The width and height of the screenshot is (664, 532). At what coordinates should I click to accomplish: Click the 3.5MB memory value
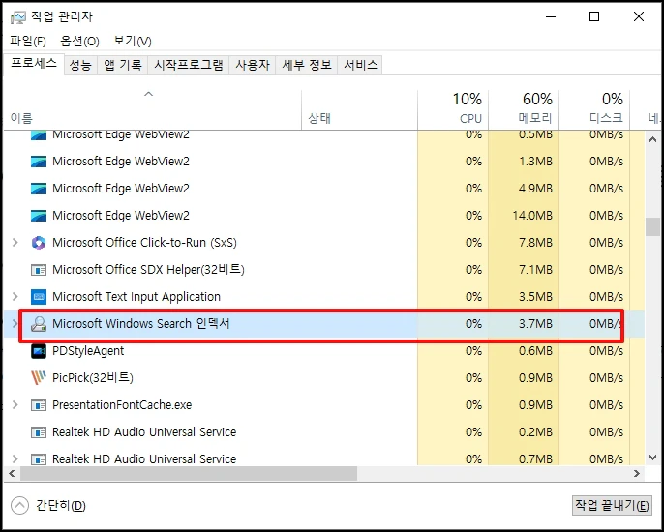point(535,297)
